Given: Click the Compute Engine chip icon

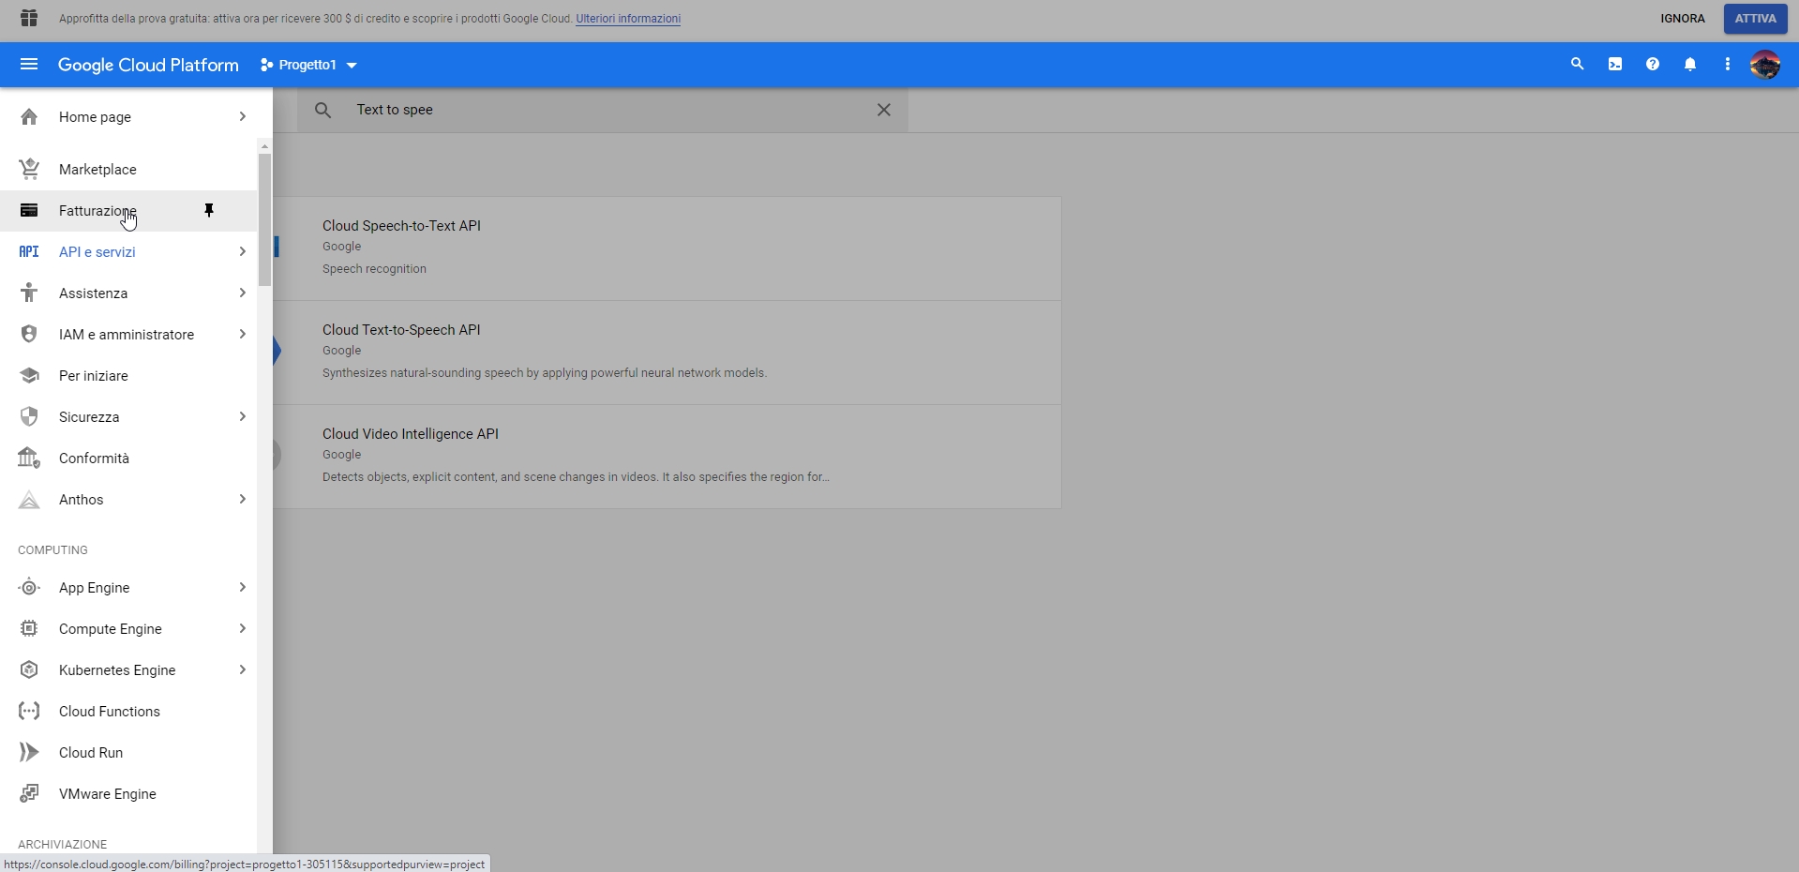Looking at the screenshot, I should pyautogui.click(x=29, y=629).
